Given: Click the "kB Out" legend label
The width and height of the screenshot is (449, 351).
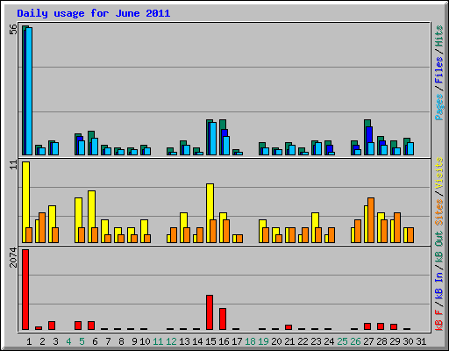Looking at the screenshot, I should [x=439, y=247].
